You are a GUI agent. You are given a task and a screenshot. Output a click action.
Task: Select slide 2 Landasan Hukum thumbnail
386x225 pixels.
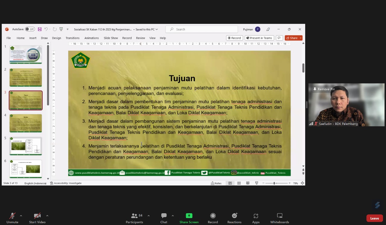pos(26,78)
